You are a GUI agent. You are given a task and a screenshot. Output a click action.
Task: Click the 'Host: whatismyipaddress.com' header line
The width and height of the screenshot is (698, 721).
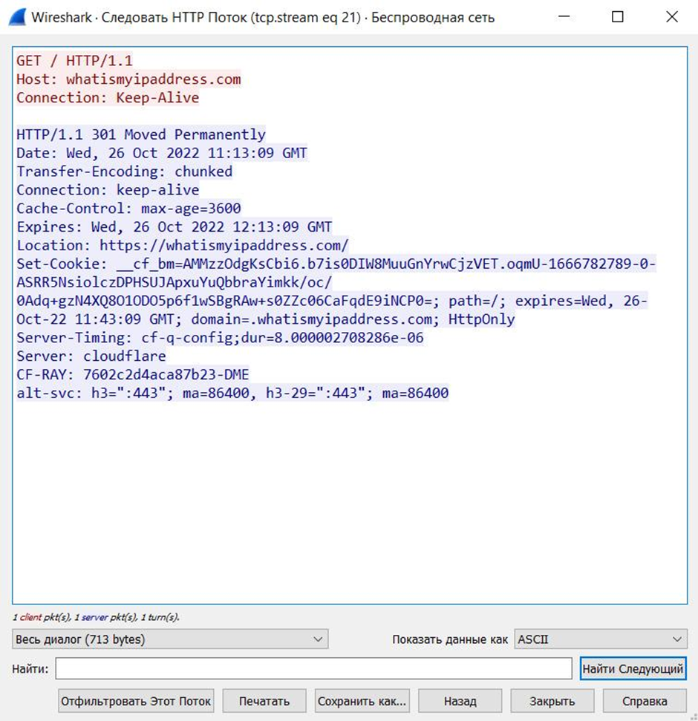[128, 79]
